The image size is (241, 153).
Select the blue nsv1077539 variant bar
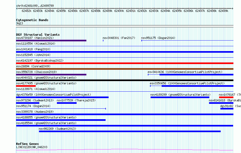coord(67,103)
